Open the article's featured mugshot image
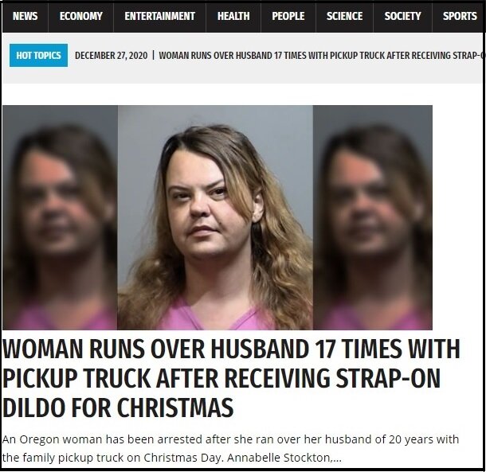Viewport: 486px width, 472px height. coord(215,217)
